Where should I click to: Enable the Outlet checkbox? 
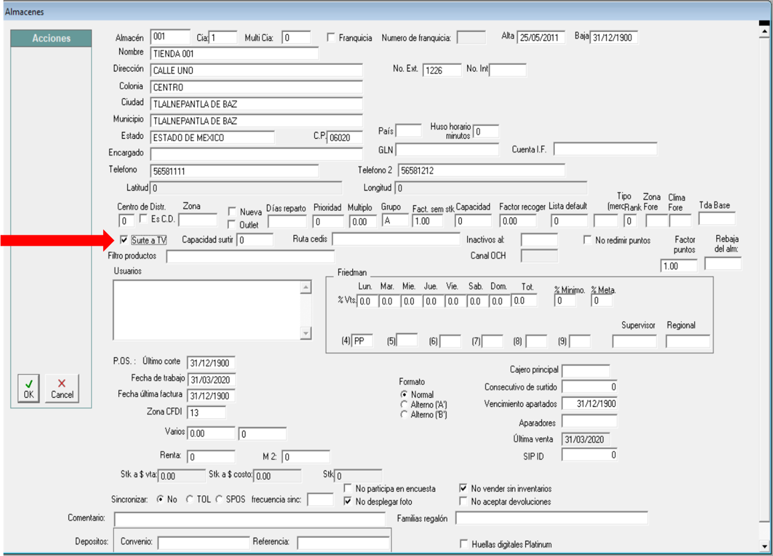231,224
